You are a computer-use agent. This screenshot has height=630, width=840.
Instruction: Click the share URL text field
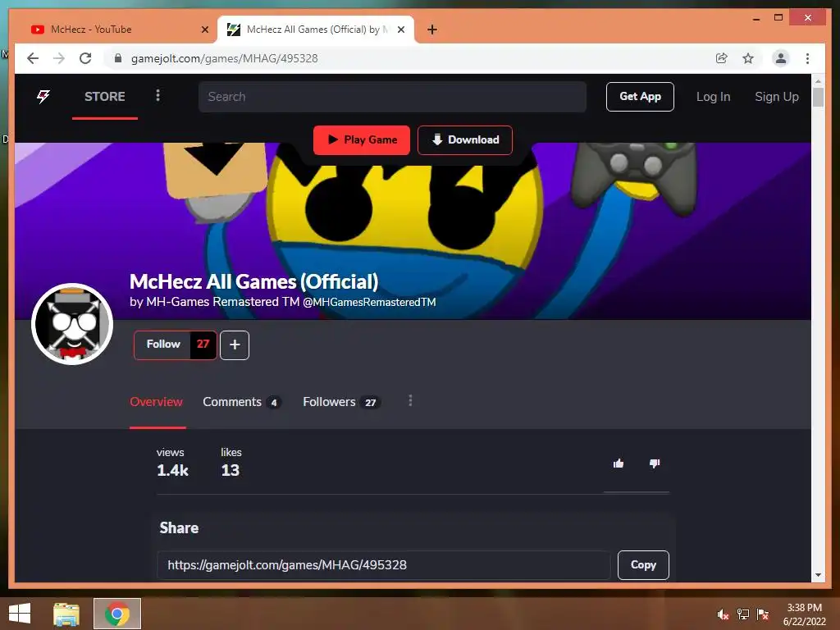point(384,565)
